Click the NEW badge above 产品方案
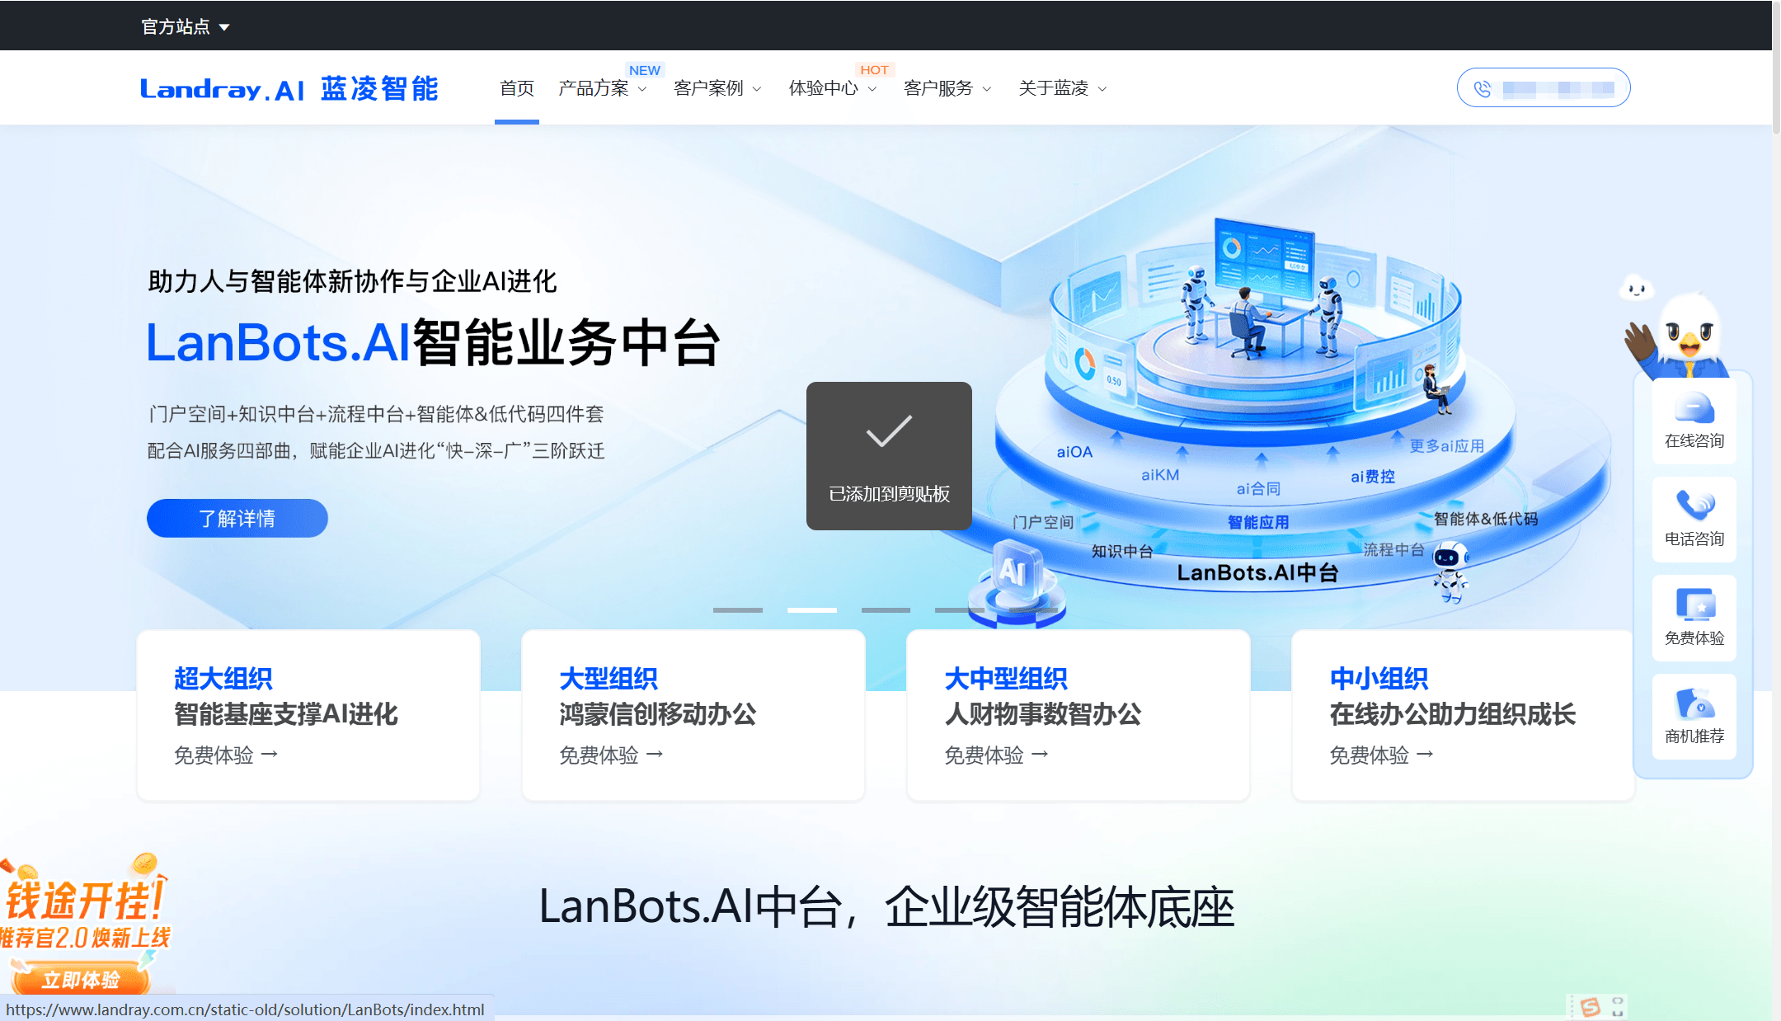This screenshot has width=1781, height=1021. point(645,70)
